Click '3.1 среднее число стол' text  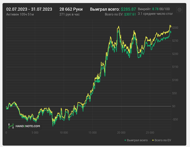point(155,14)
